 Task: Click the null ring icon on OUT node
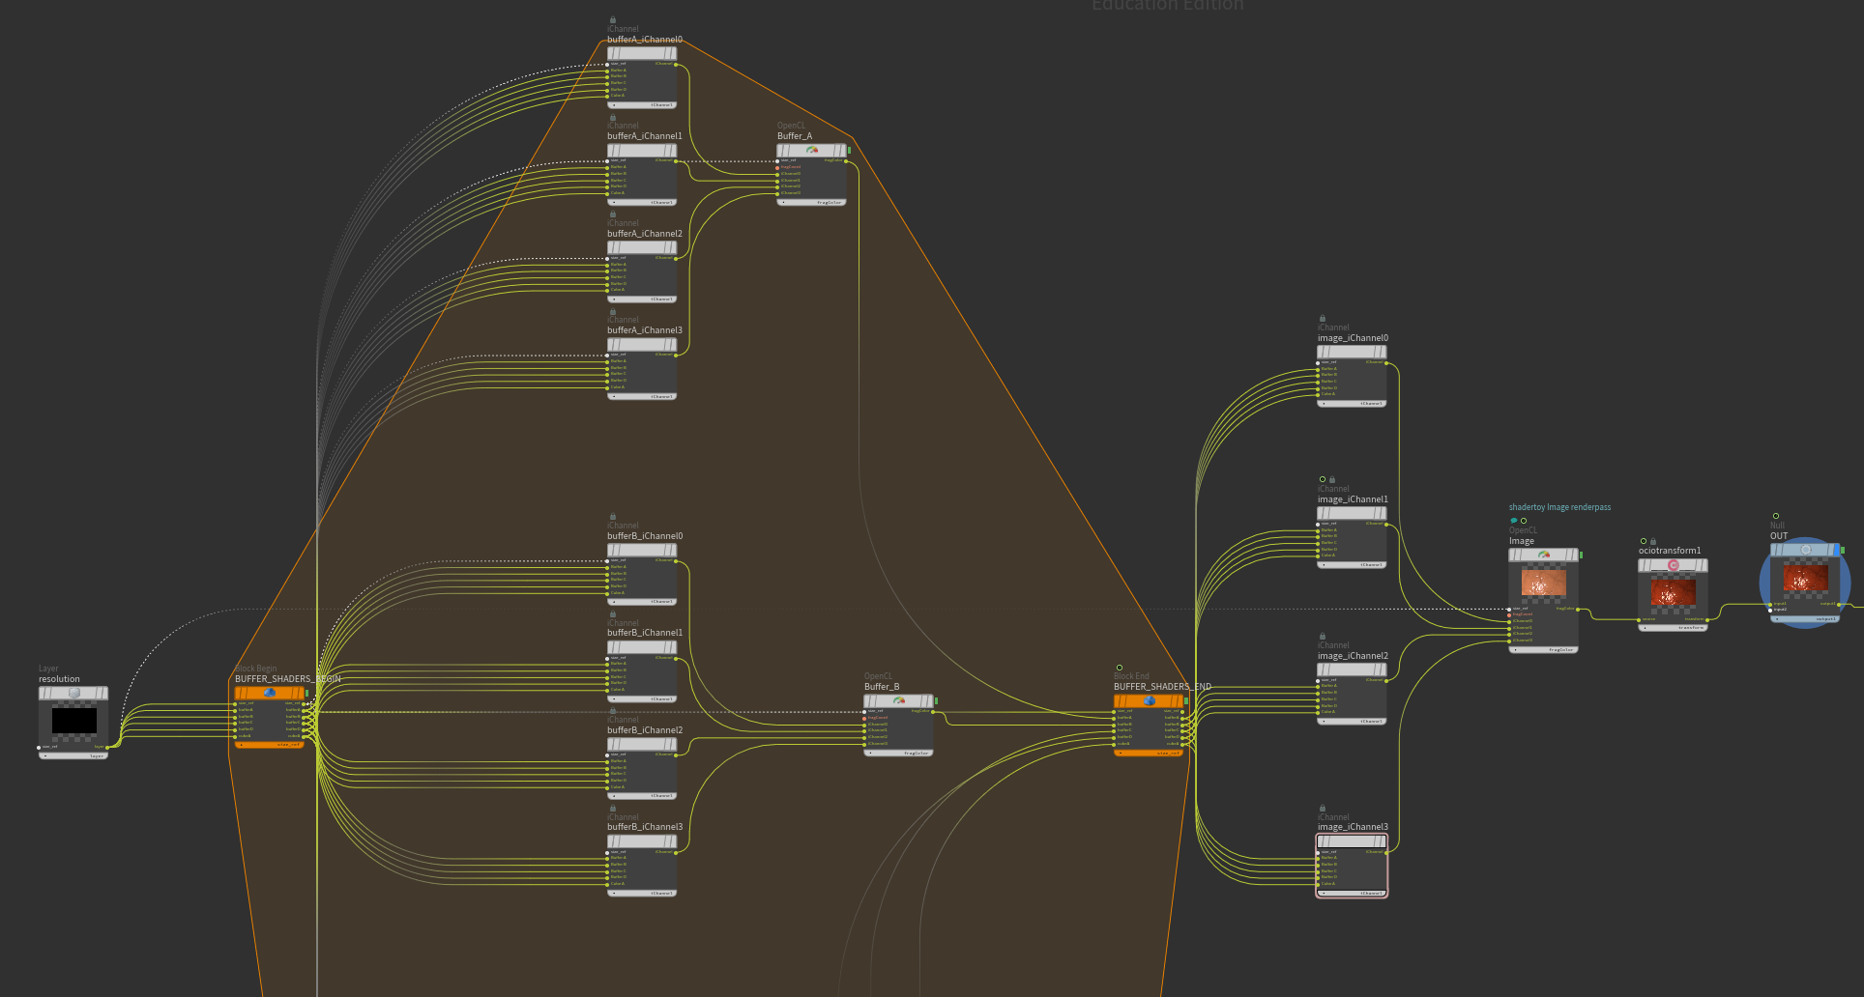coord(1805,550)
